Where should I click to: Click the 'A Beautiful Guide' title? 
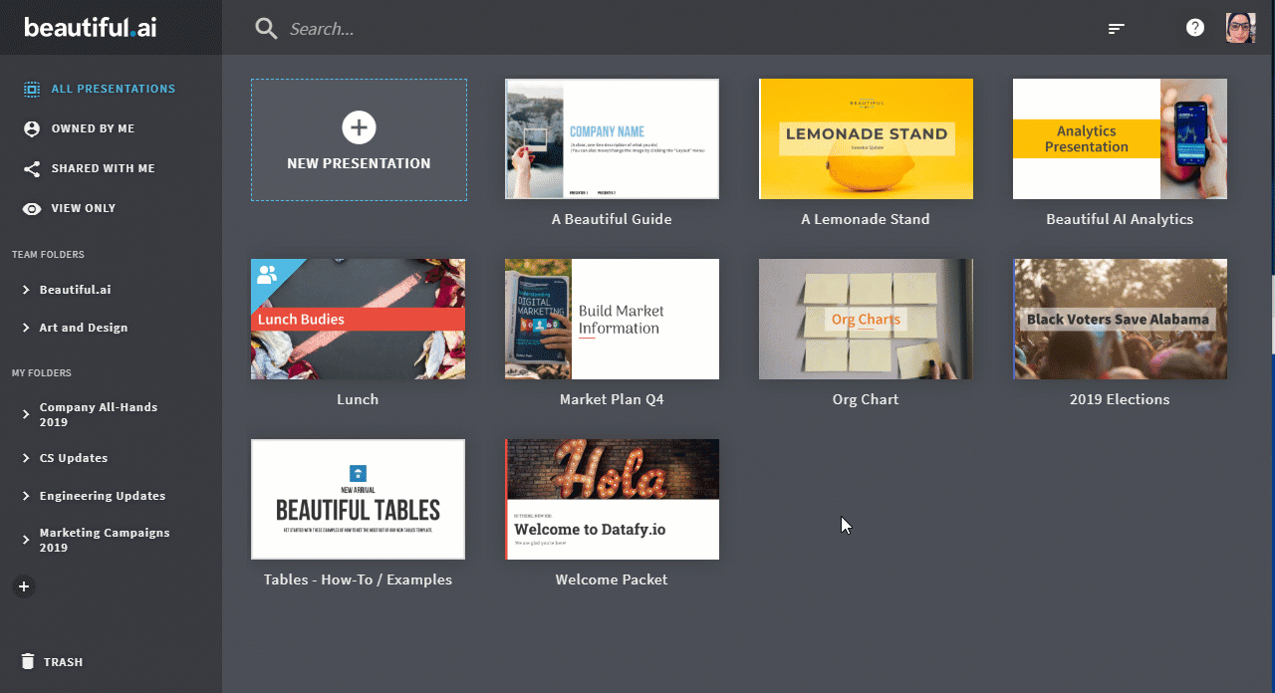[612, 219]
